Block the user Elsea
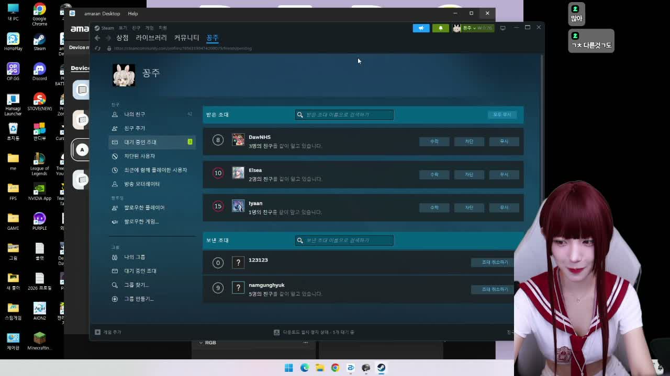 [469, 174]
